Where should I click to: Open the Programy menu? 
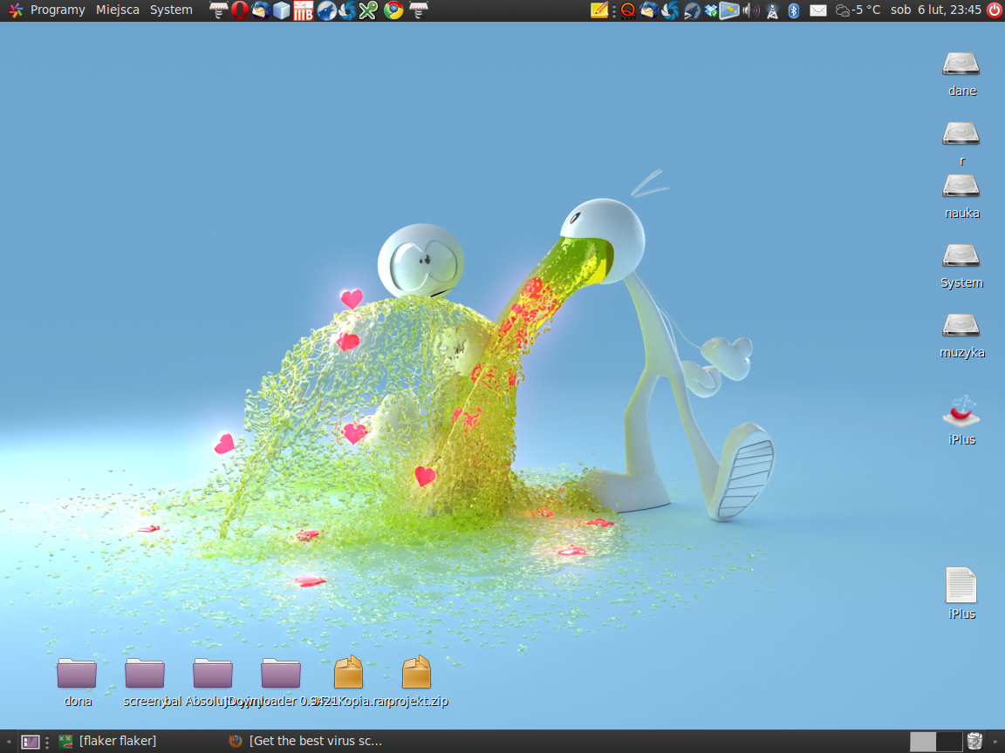click(x=58, y=10)
